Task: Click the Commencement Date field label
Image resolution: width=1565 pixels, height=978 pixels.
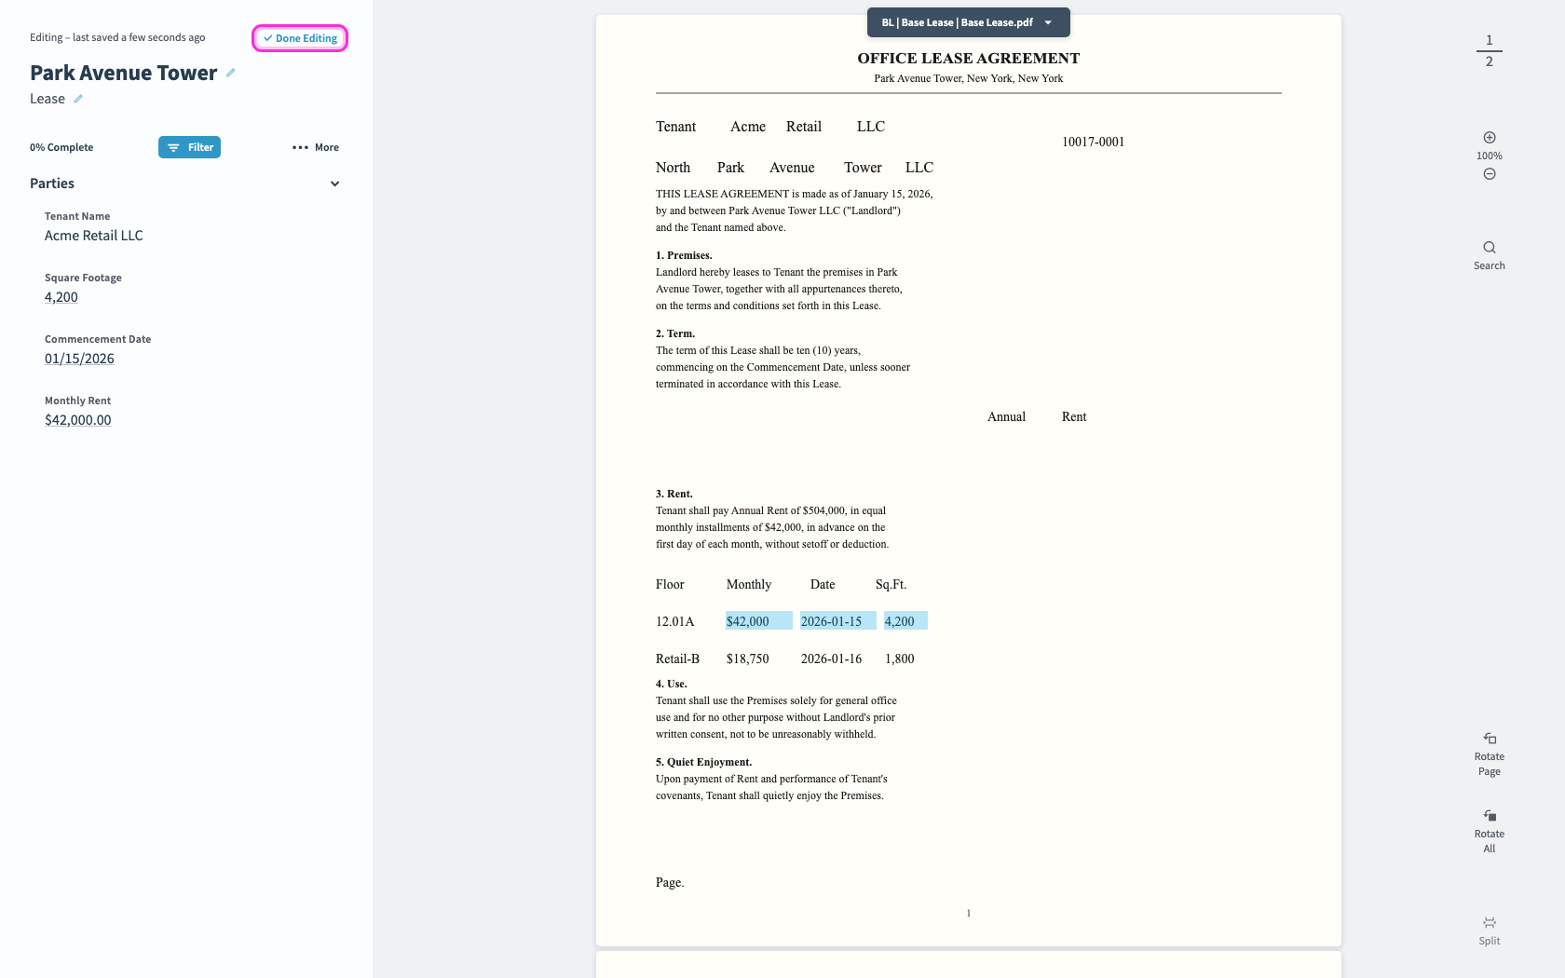Action: (x=98, y=339)
